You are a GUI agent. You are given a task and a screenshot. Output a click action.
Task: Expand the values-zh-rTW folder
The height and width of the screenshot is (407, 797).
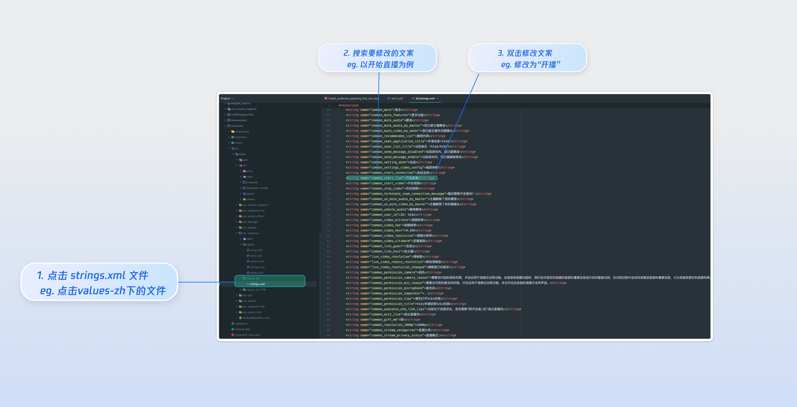[240, 290]
